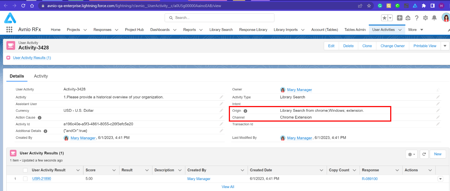Show more record actions dropdown

pyautogui.click(x=445, y=46)
